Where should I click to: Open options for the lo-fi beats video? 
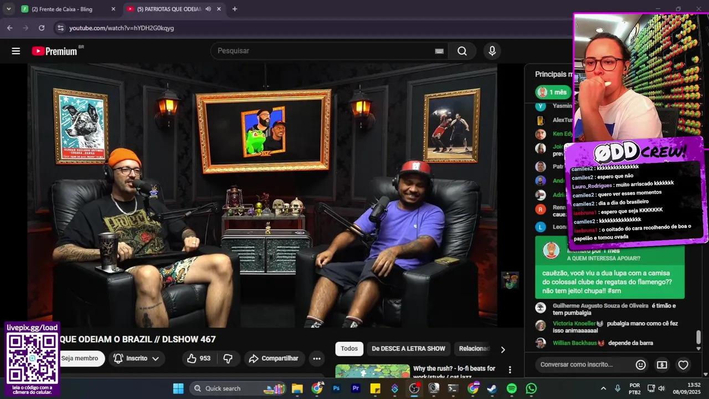(510, 370)
